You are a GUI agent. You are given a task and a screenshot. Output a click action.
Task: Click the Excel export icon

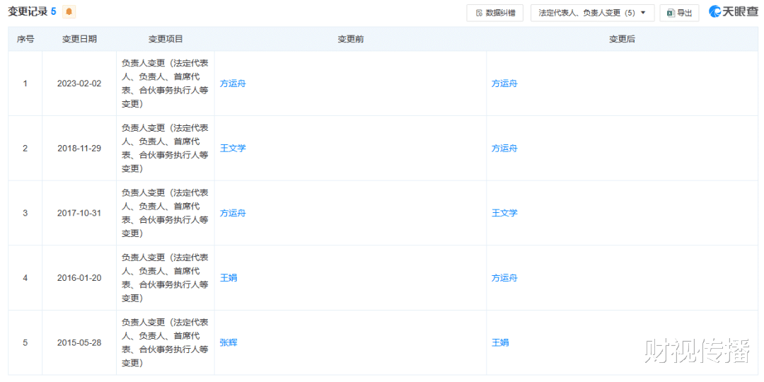point(671,13)
